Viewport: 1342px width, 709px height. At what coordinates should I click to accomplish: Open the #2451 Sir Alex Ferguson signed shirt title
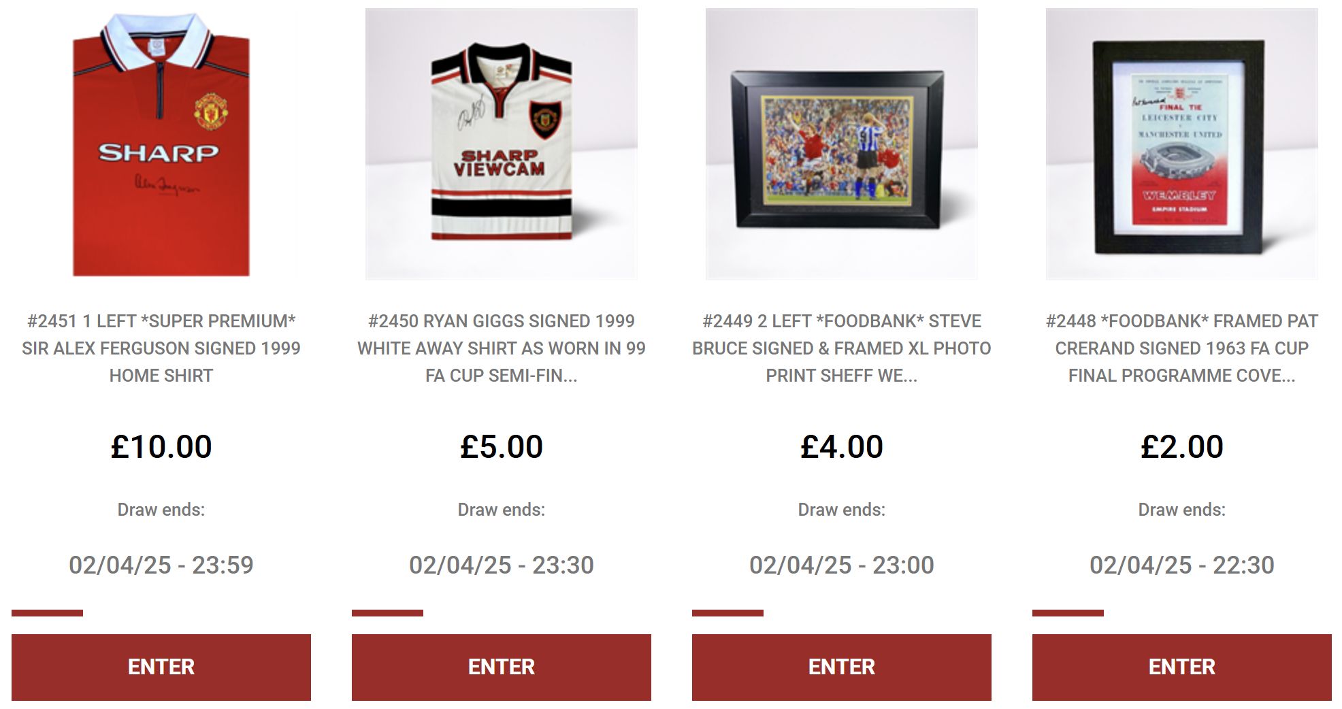161,348
